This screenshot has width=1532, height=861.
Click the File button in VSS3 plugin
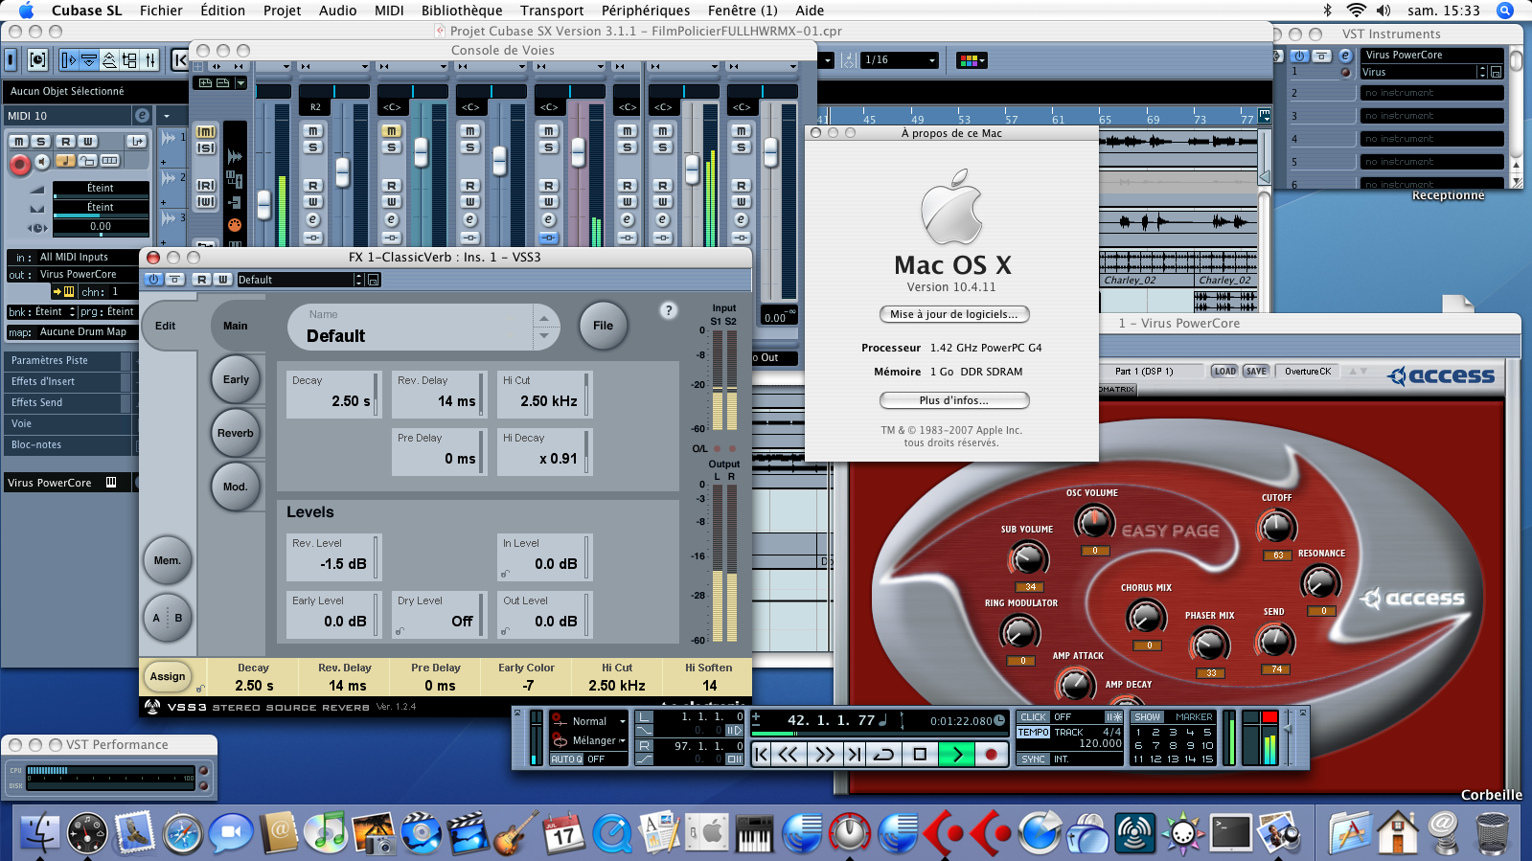pos(603,326)
